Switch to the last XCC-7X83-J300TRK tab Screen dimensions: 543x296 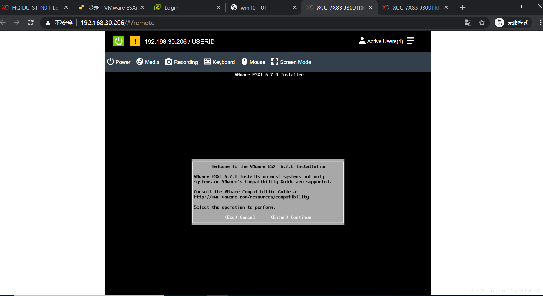tap(415, 8)
